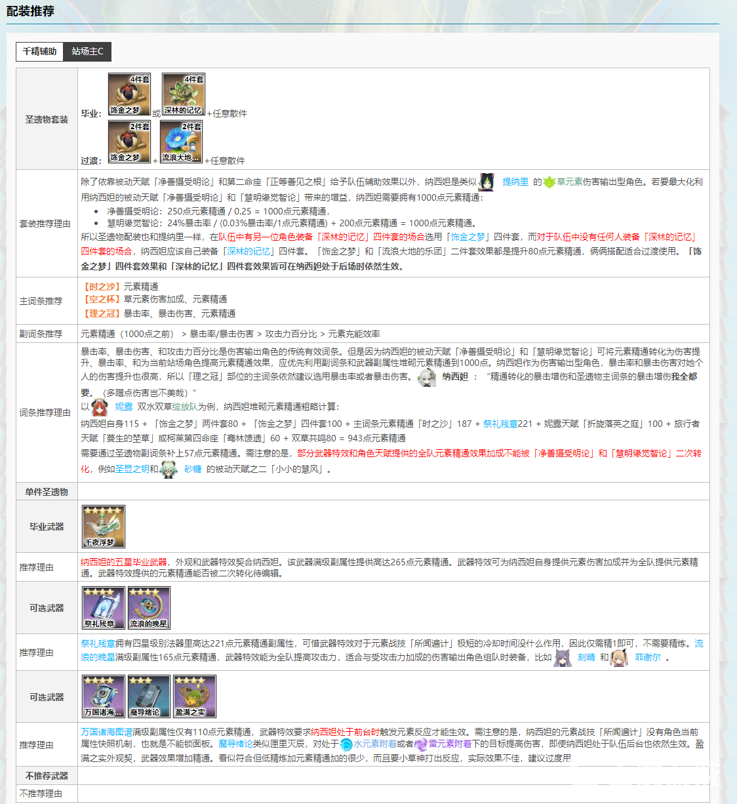Open the 祭礼残章 link in weapon reason text
Viewport: 737px width, 804px height.
click(x=98, y=643)
